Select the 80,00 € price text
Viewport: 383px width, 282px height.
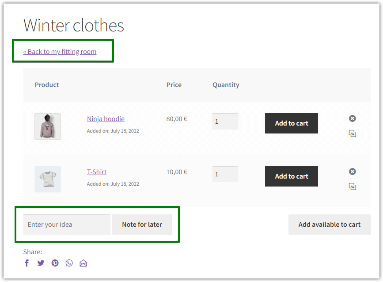(x=177, y=119)
